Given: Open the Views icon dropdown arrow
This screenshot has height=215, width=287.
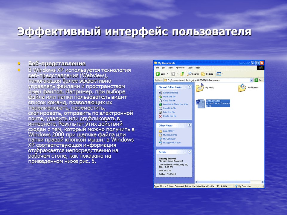Looking at the screenshot, I should [x=222, y=74].
